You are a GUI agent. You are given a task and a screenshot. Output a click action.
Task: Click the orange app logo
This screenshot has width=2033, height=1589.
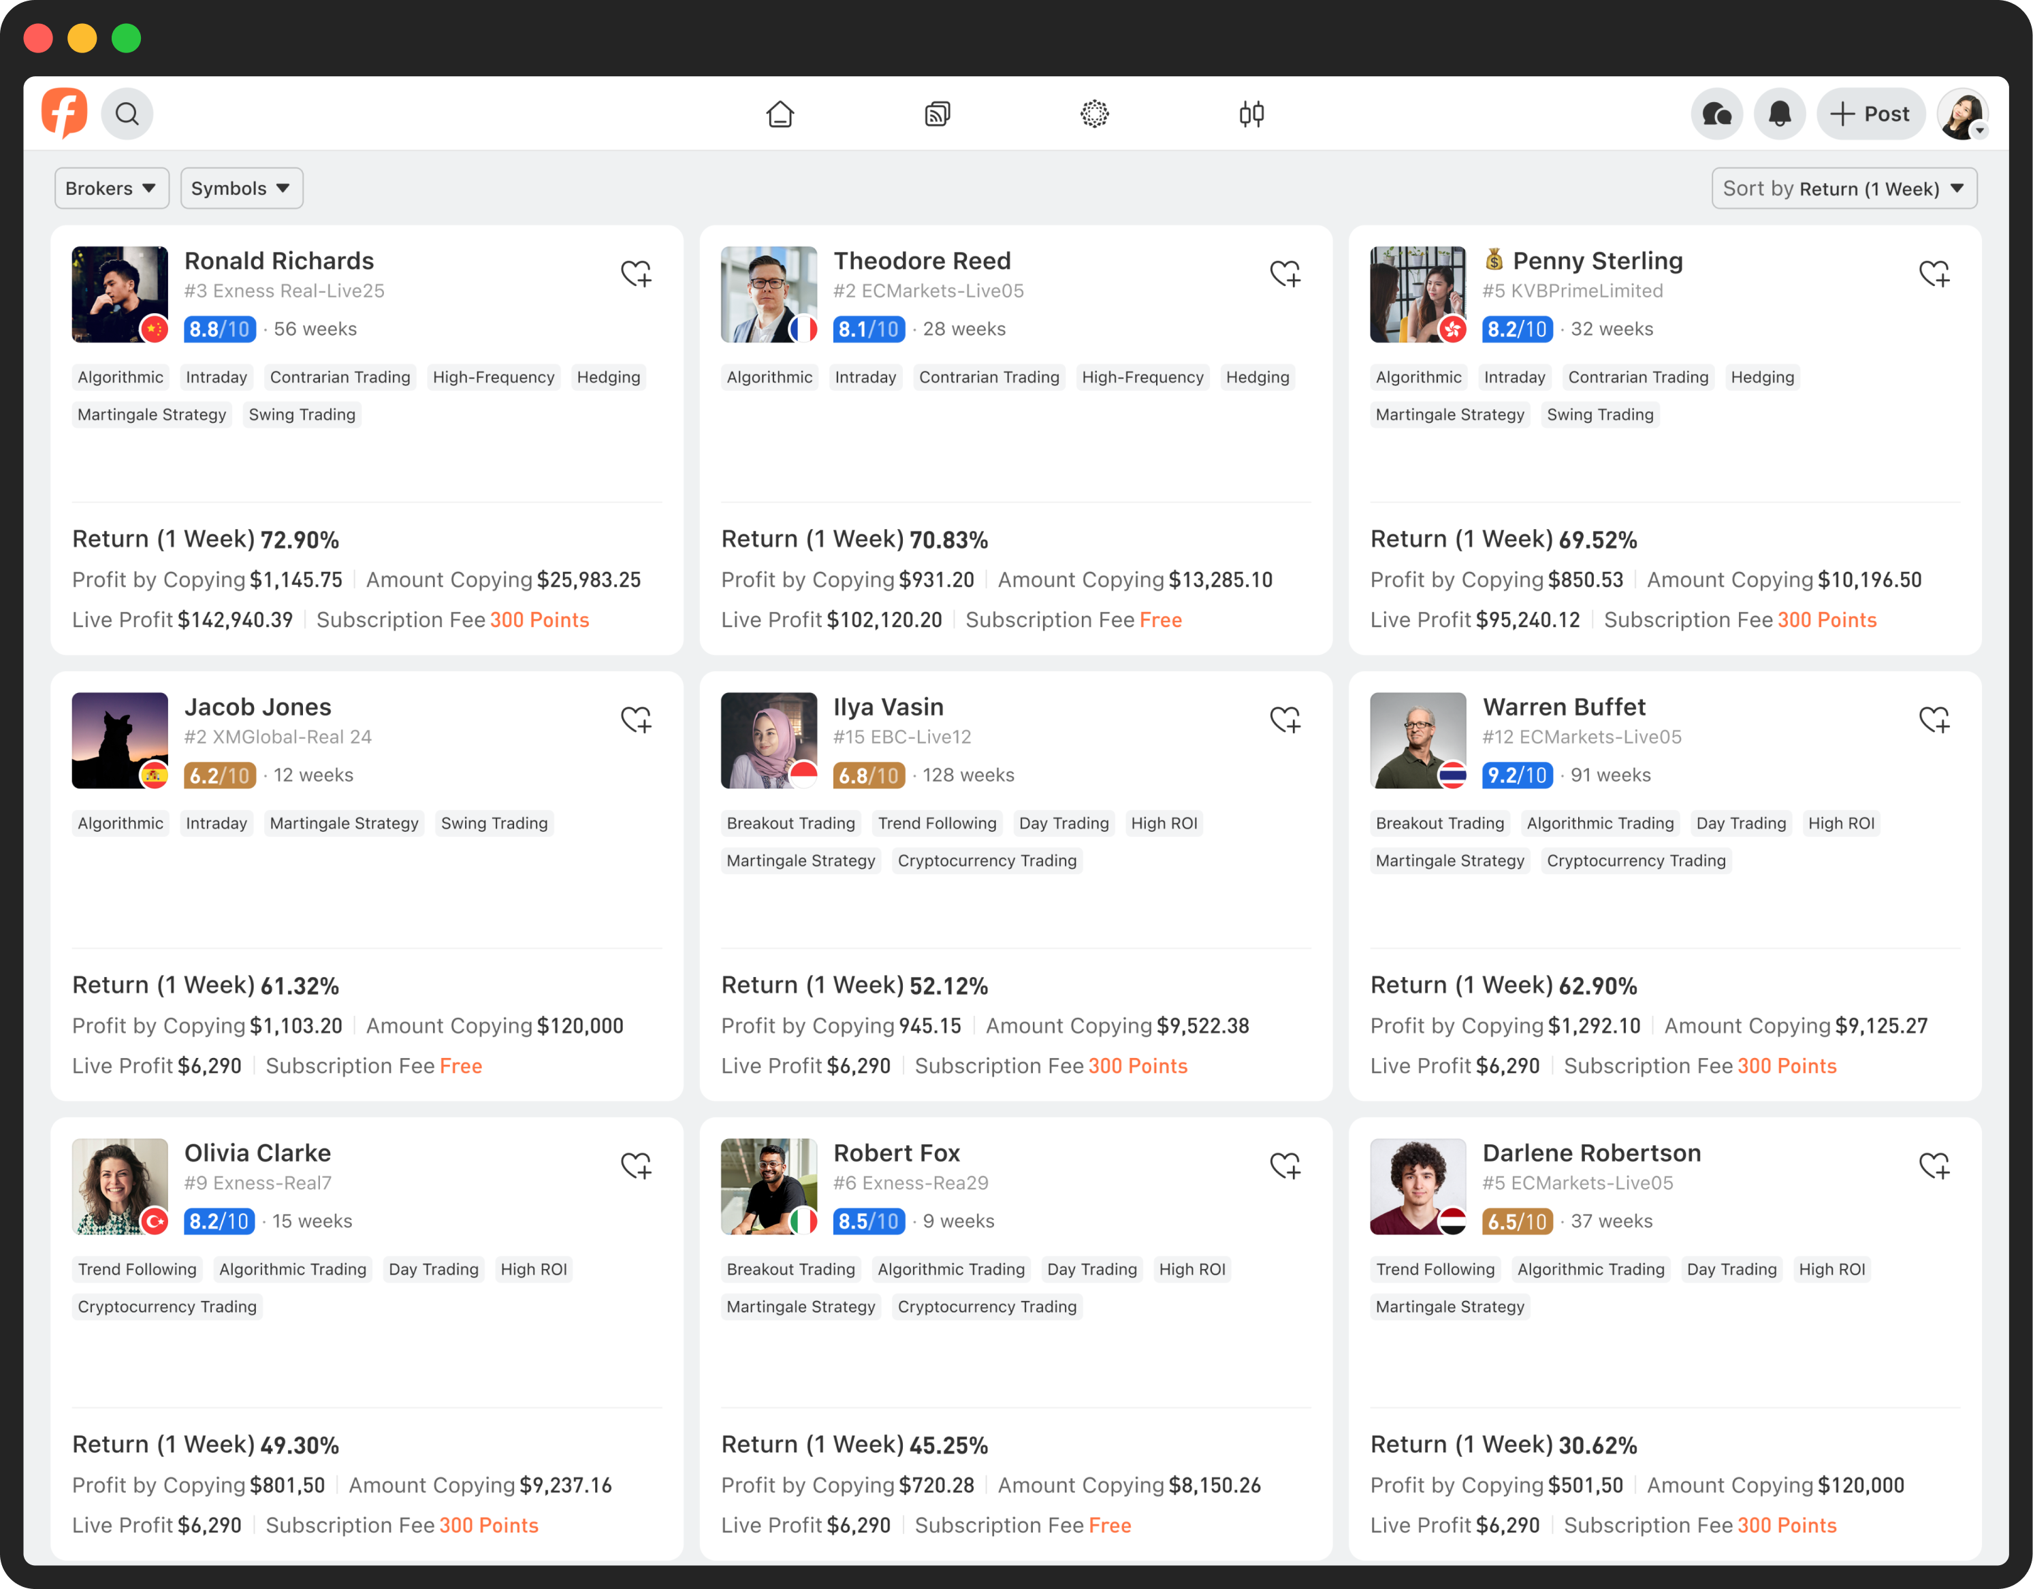[64, 112]
